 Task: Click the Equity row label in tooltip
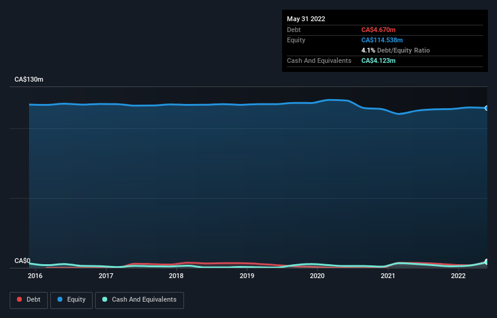[296, 40]
